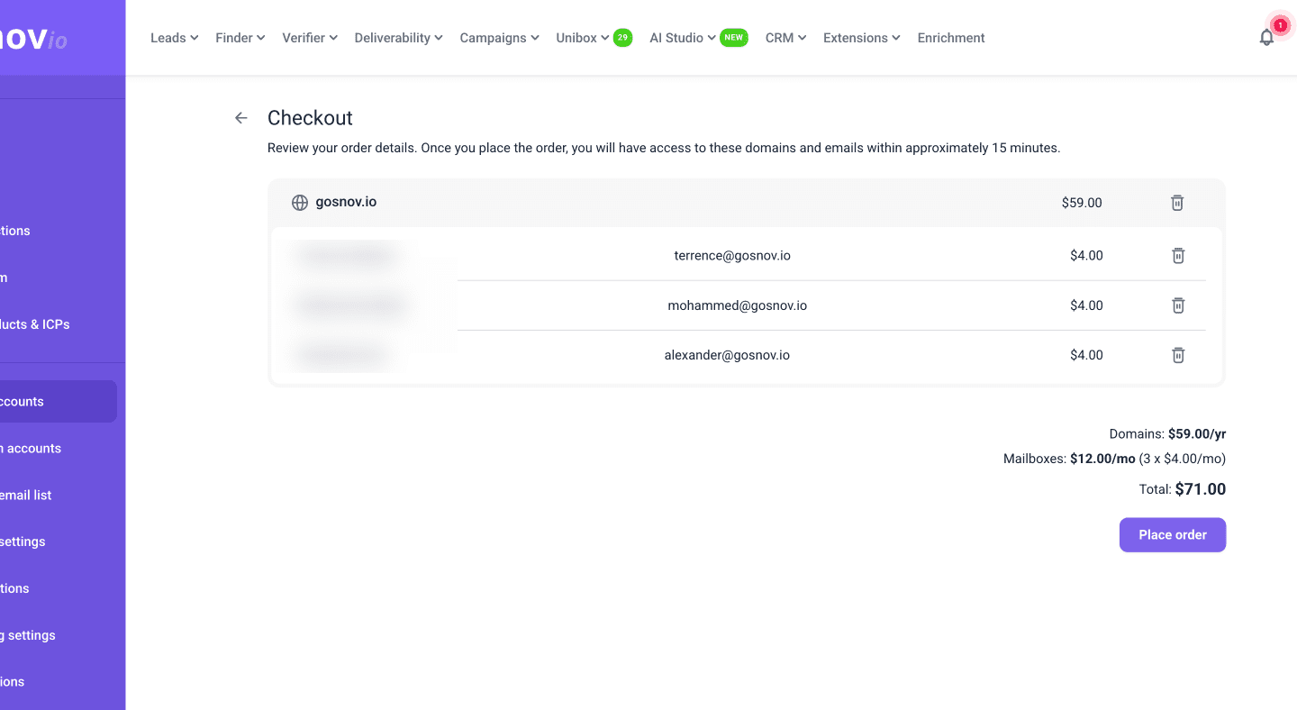Viewport: 1297px width, 710px height.
Task: Open the Deliverability menu
Action: 398,38
